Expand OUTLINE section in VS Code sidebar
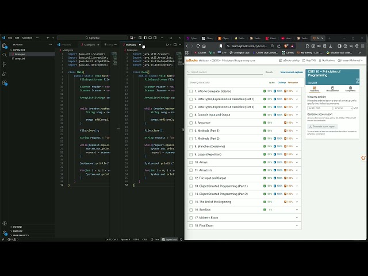Screen dimensions: 368x276 pos(32,227)
